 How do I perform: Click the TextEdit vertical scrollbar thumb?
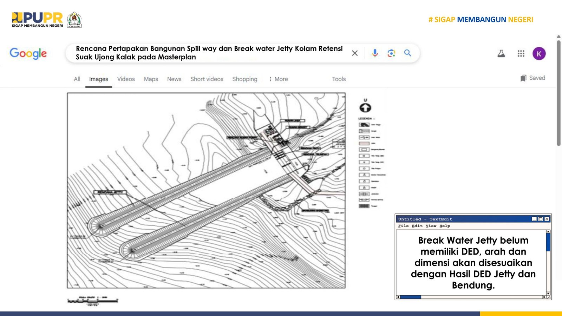coord(548,242)
